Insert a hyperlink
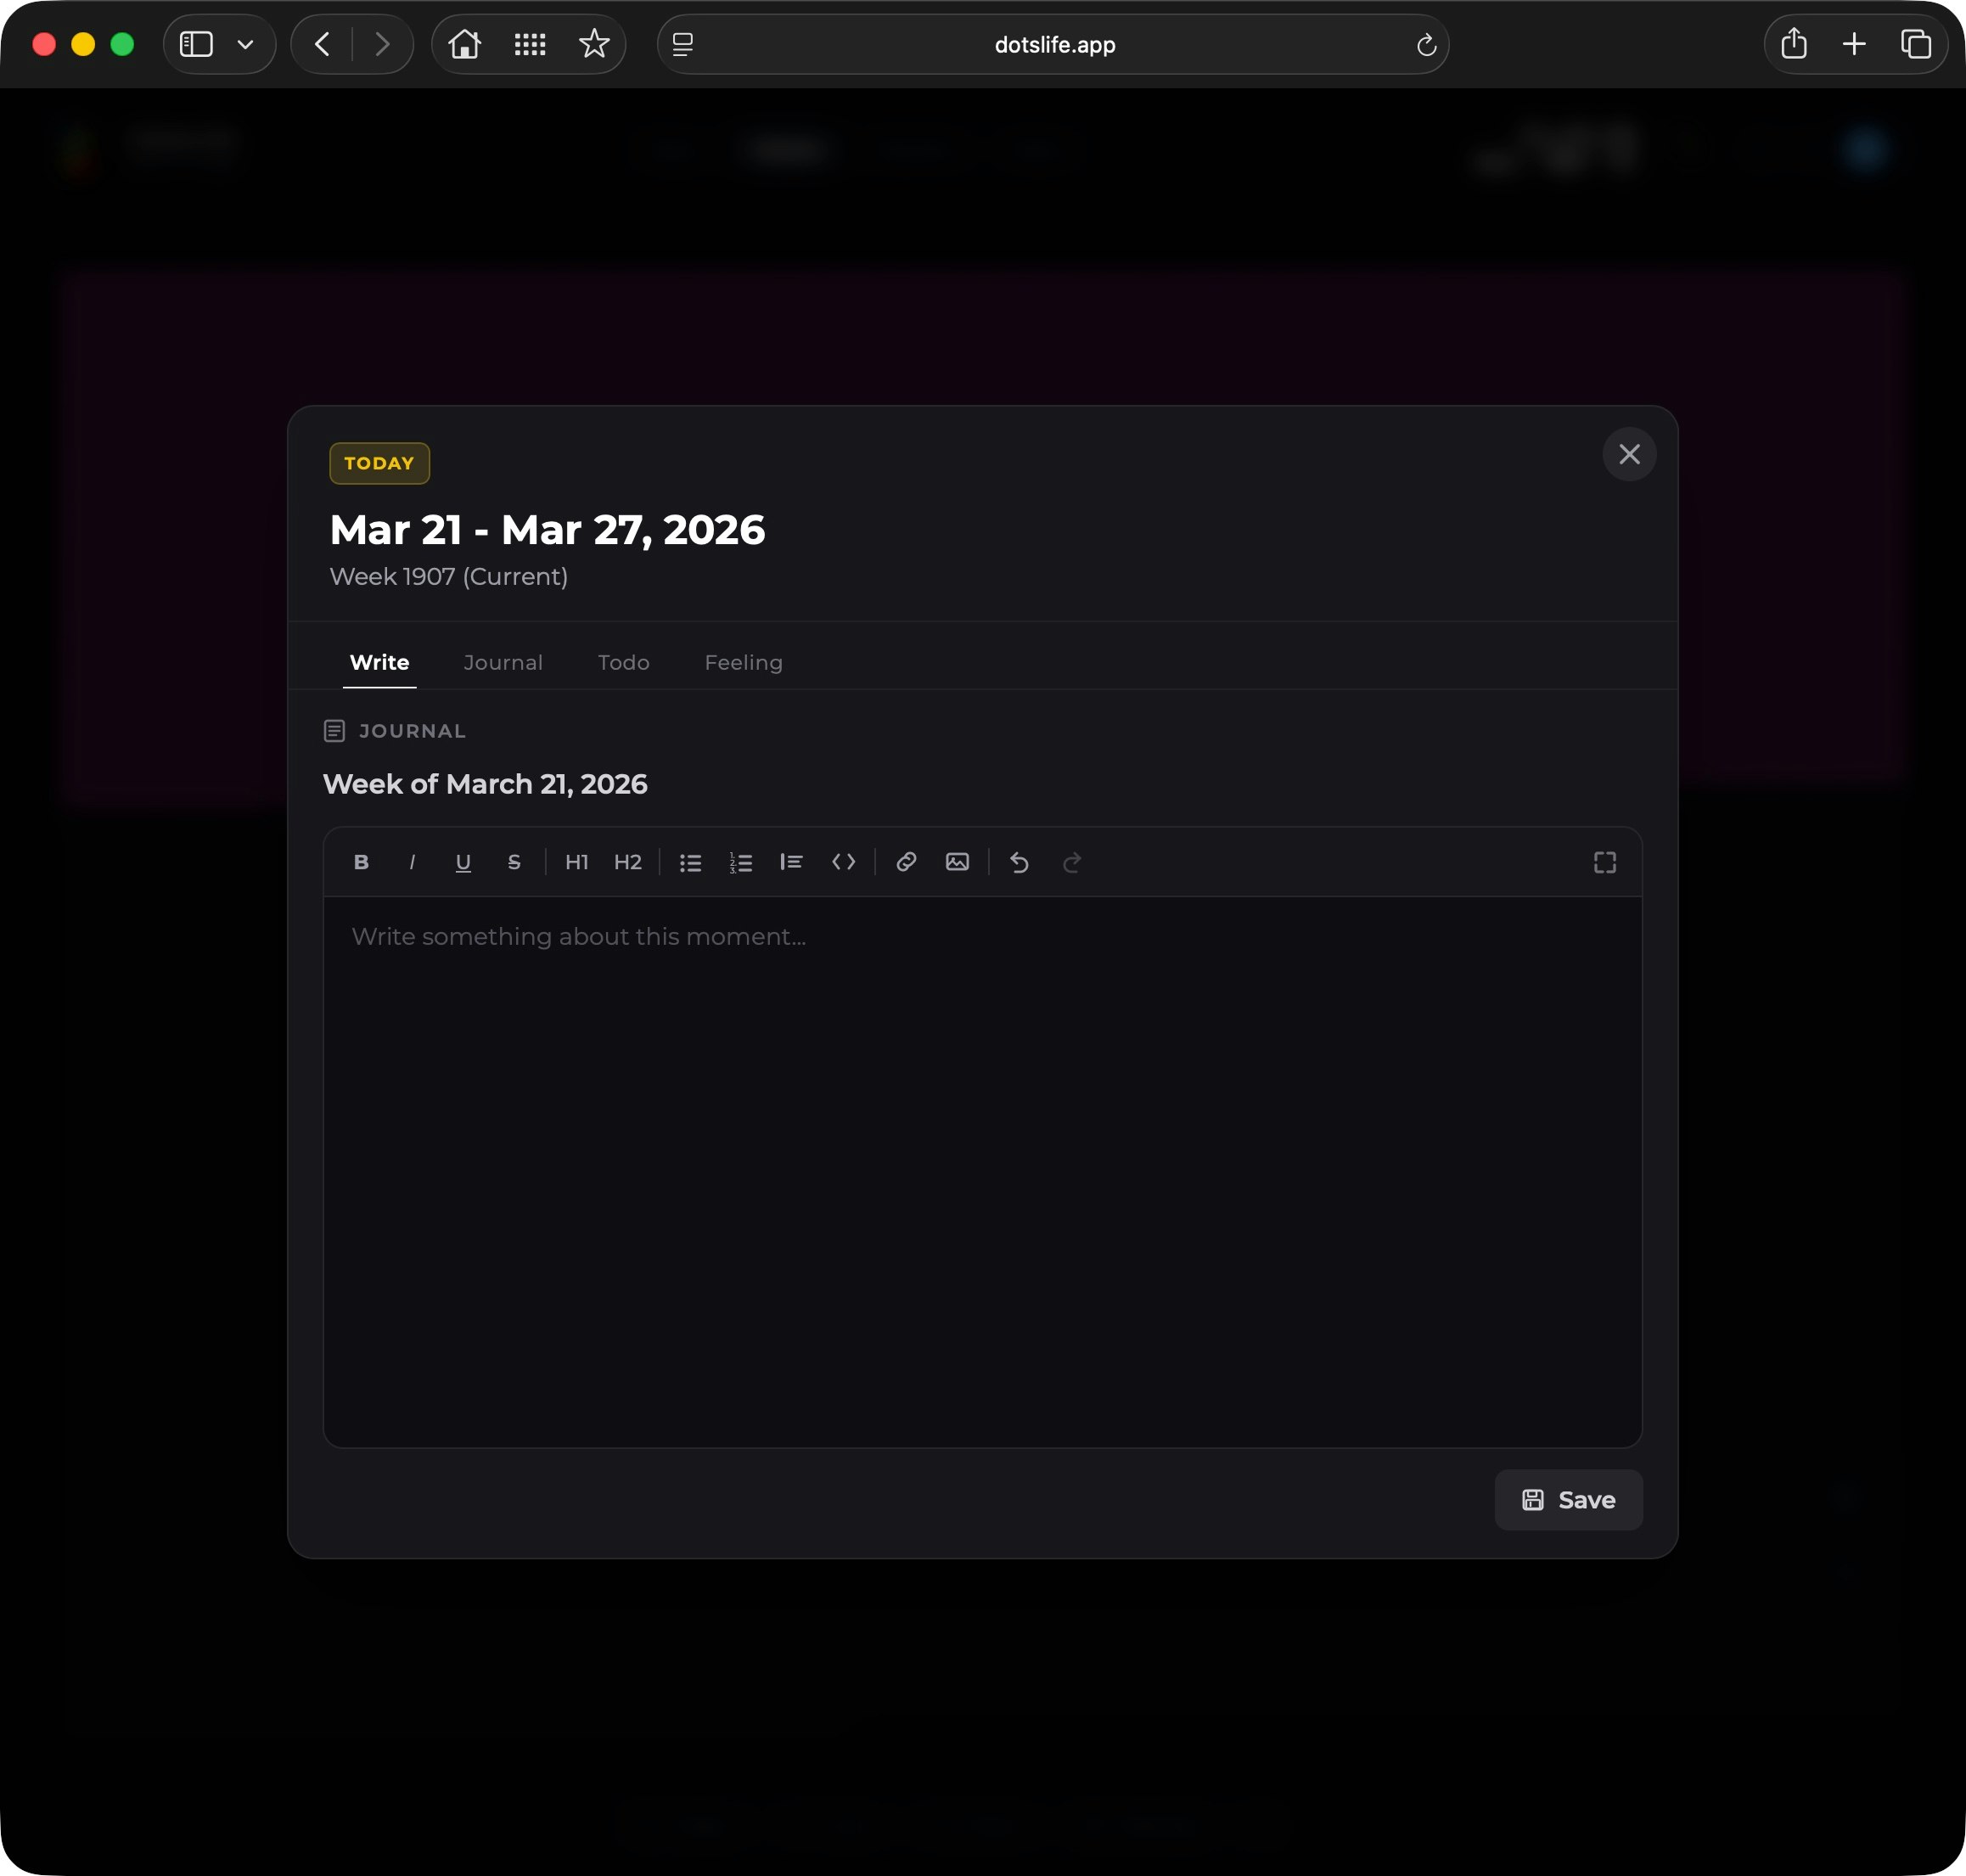This screenshot has width=1966, height=1876. 906,862
